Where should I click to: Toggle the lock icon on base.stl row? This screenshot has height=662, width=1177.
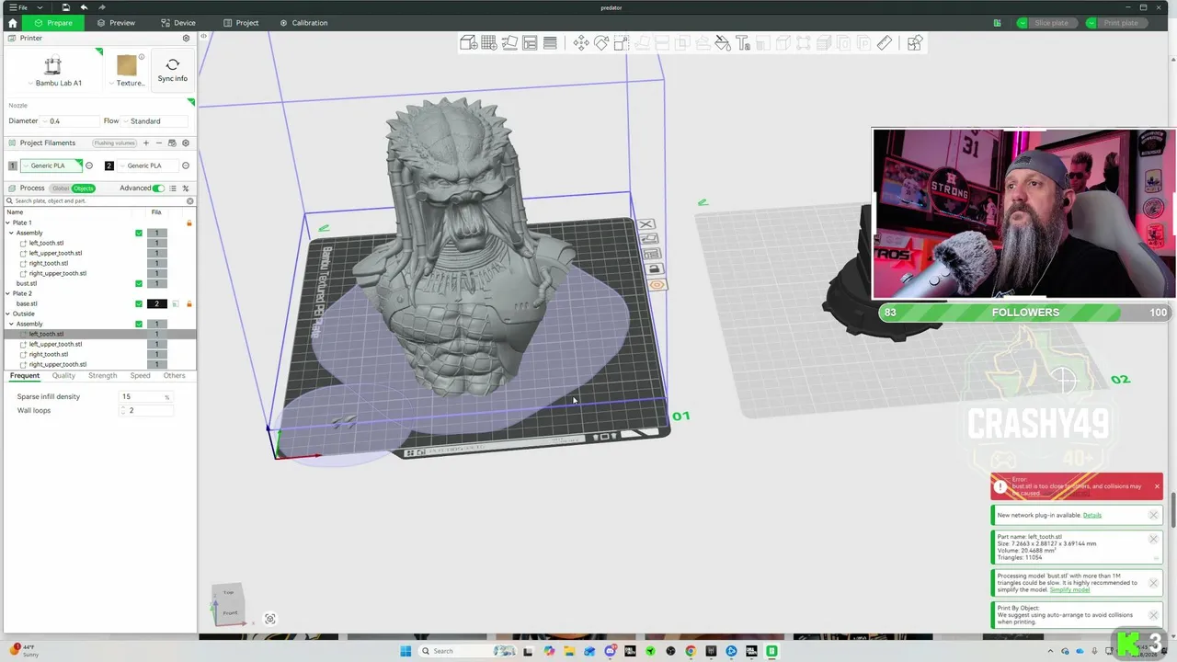189,303
